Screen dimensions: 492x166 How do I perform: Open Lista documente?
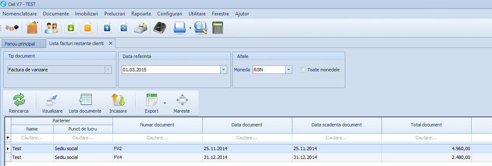click(x=85, y=103)
